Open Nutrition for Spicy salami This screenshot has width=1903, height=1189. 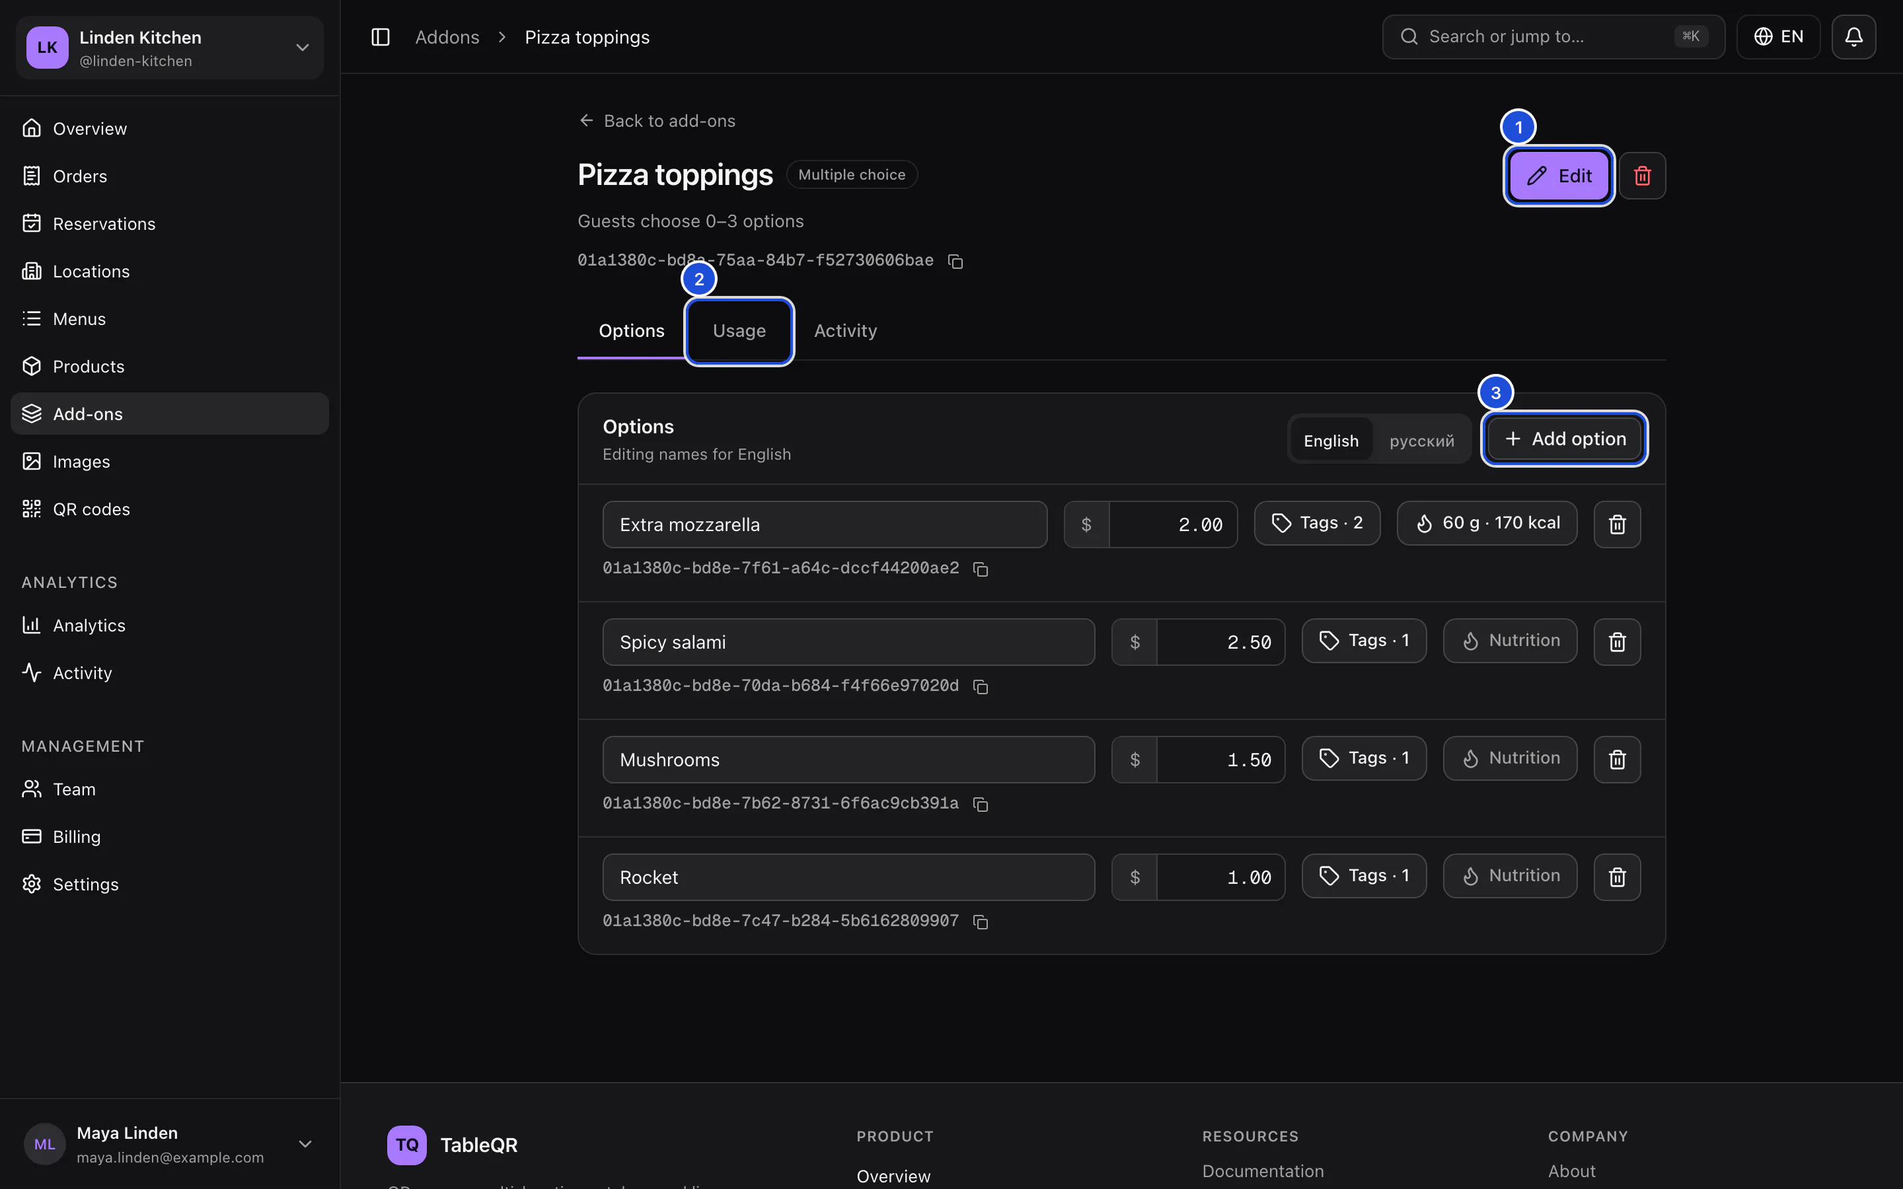click(x=1510, y=641)
